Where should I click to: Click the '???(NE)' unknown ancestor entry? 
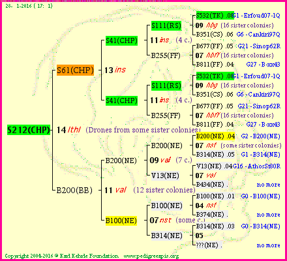click(x=209, y=245)
